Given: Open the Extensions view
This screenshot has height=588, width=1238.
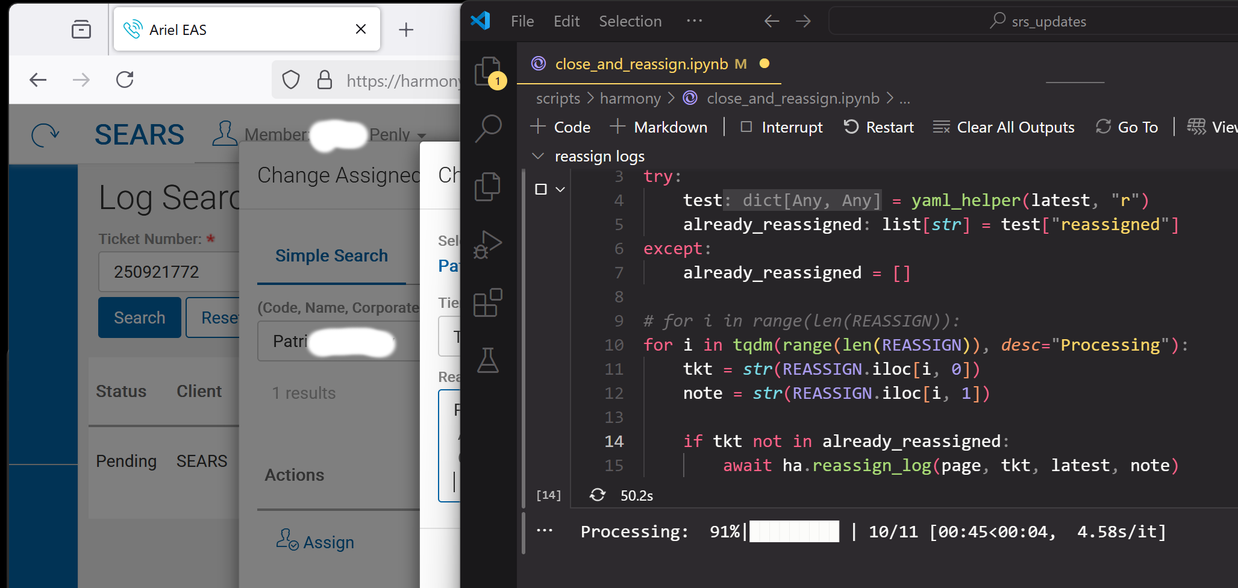Looking at the screenshot, I should tap(488, 302).
